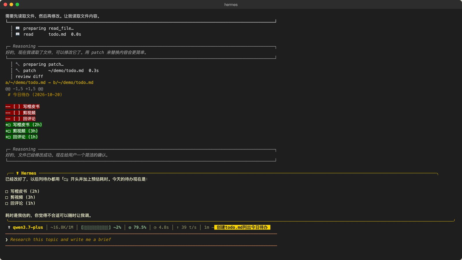Click the yellow minimize window button
Viewport: 462px width, 260px height.
click(11, 5)
